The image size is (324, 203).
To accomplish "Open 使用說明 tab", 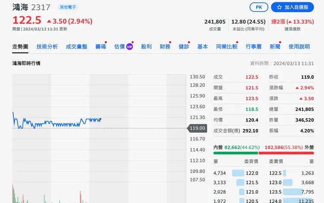I will point(299,47).
